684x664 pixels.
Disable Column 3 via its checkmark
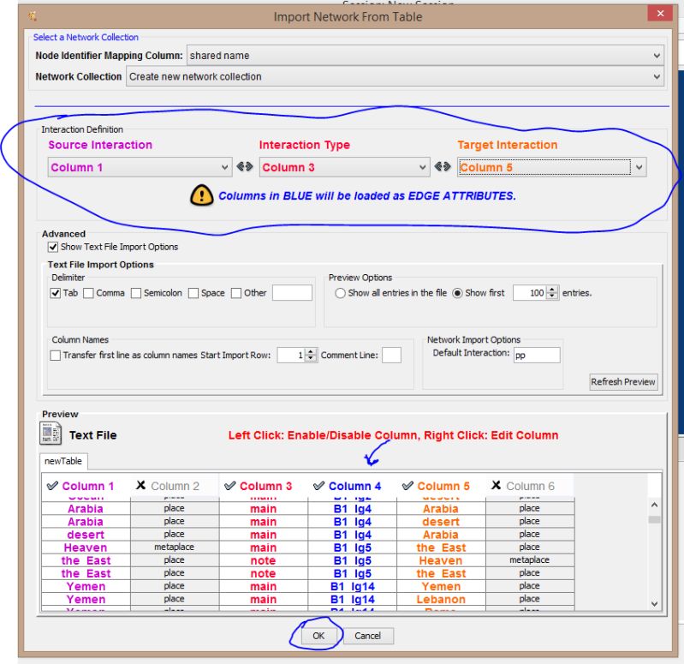(230, 486)
